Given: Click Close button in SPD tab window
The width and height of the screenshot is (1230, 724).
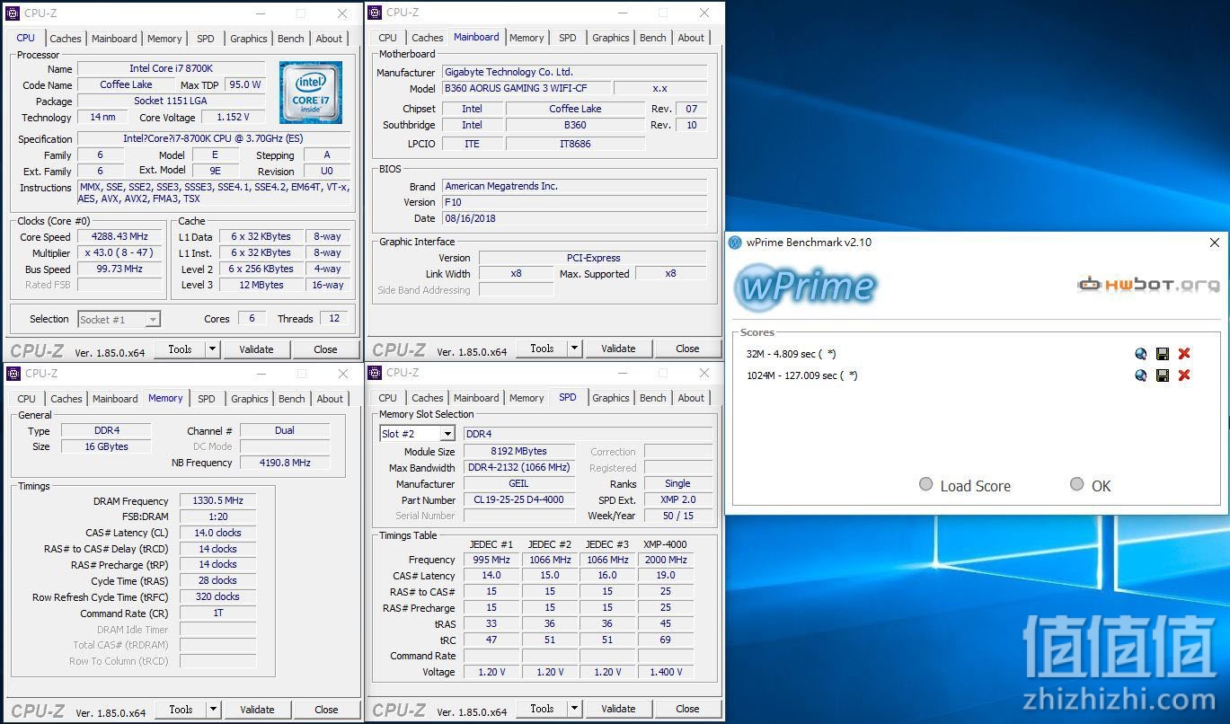Looking at the screenshot, I should 688,709.
